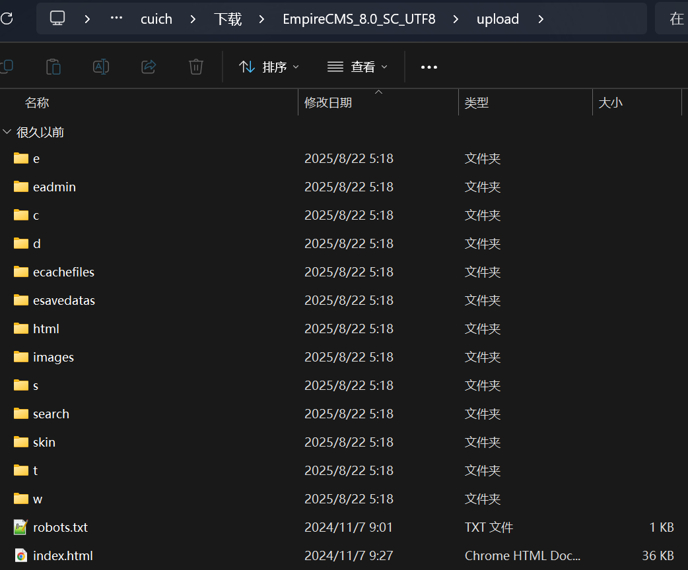This screenshot has width=688, height=570.
Task: Click the paste clipboard icon
Action: tap(53, 67)
